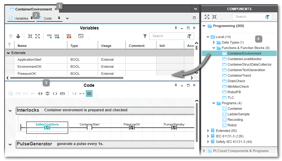Collapse the Interlocks network
Image resolution: width=282 pixels, height=161 pixels.
pyautogui.click(x=10, y=110)
